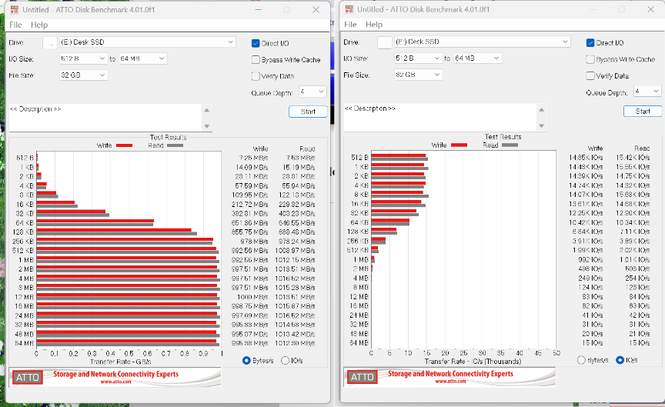Click 'Test Results' heading in right window
Image resolution: width=665 pixels, height=407 pixels.
pyautogui.click(x=503, y=137)
